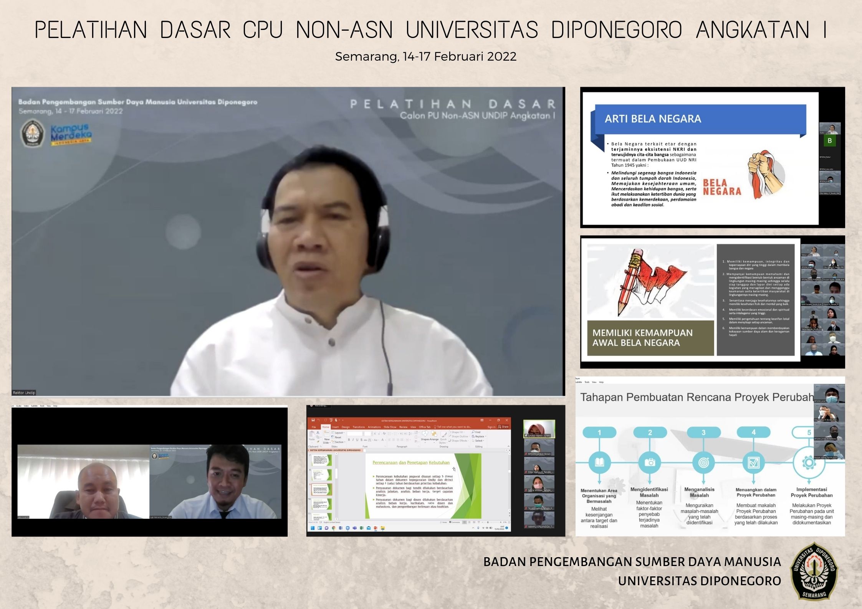The height and width of the screenshot is (609, 862).
Task: Open the Review ribbon tab
Action: pyautogui.click(x=403, y=427)
